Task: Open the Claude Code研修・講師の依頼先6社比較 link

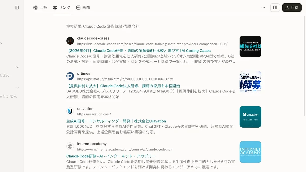Action: [x=138, y=51]
